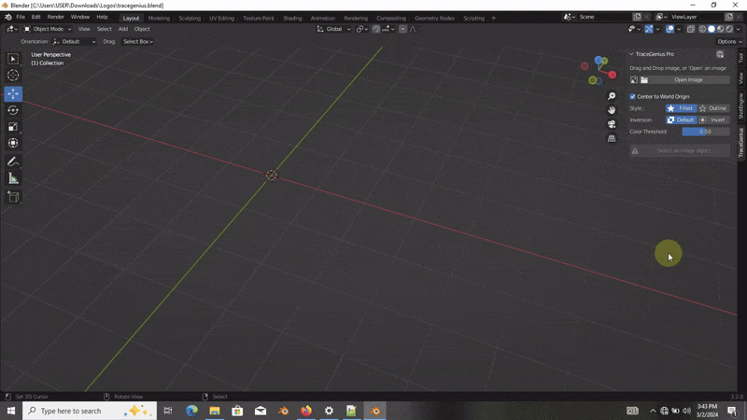Image resolution: width=747 pixels, height=420 pixels.
Task: Adjust the Color Threshold slider
Action: (705, 132)
